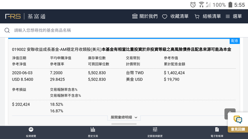Screen dimensions: 248x139
Task: Select return rate 18.52%
Action: [x=56, y=104]
